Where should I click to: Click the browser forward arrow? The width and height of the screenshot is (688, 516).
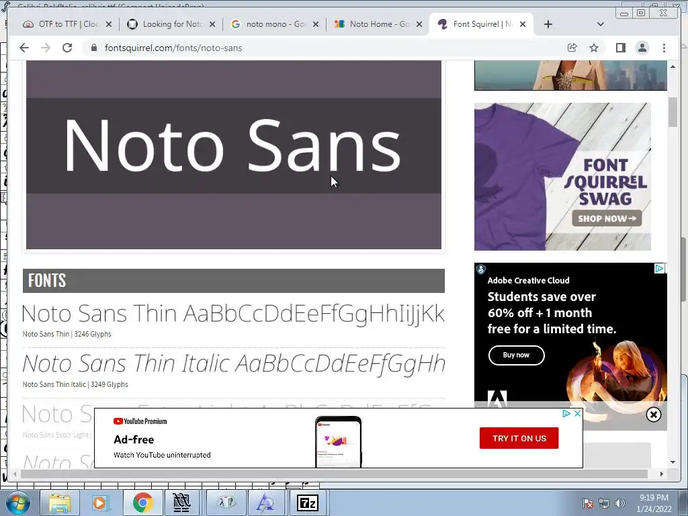click(x=46, y=48)
